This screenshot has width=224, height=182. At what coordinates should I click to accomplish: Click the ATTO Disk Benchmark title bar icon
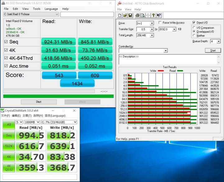click(x=119, y=3)
